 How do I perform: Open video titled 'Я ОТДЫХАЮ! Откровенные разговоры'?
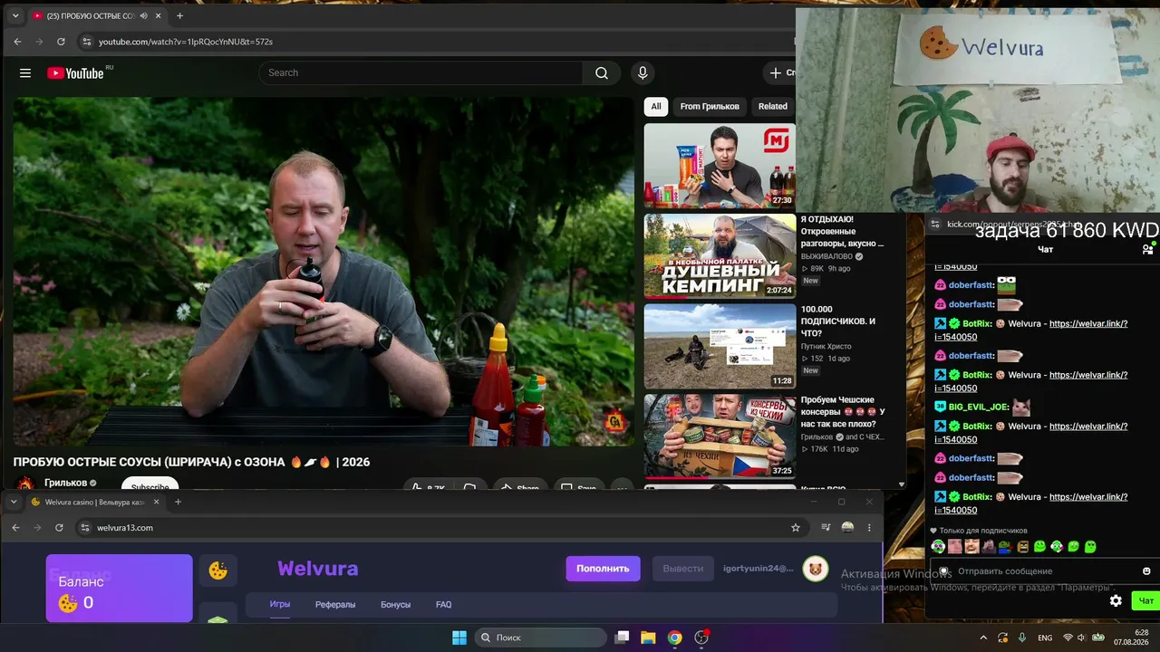coord(843,231)
